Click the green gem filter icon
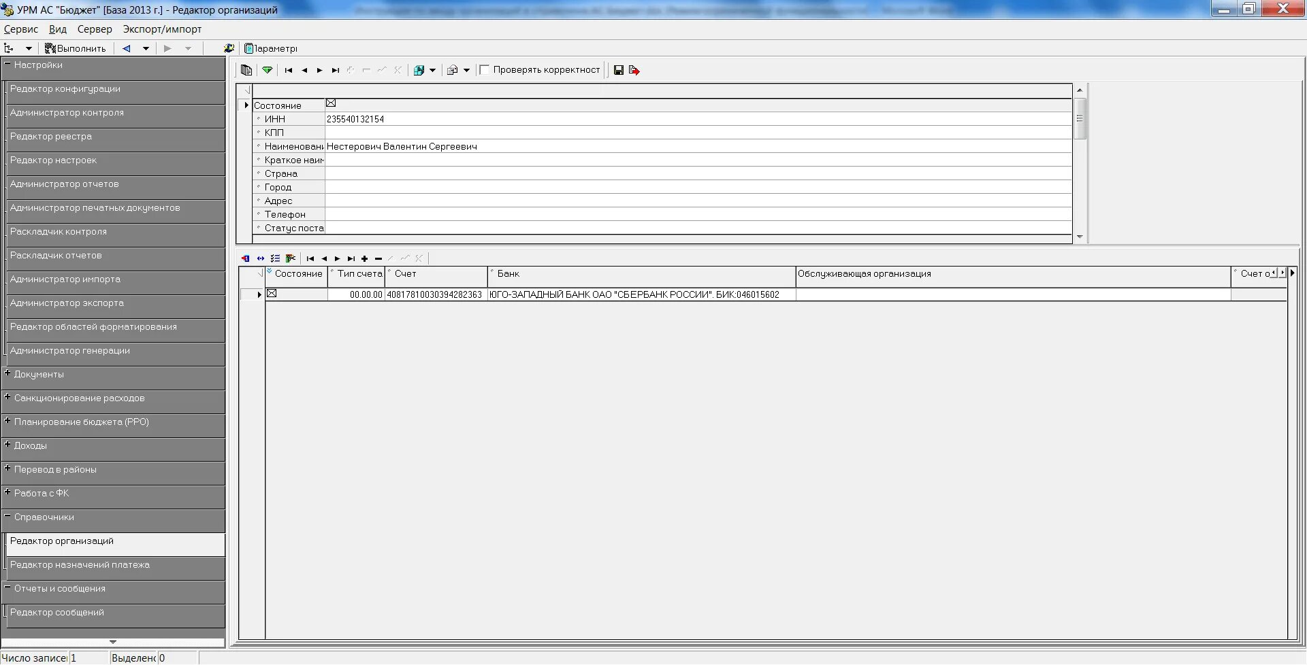 tap(268, 70)
